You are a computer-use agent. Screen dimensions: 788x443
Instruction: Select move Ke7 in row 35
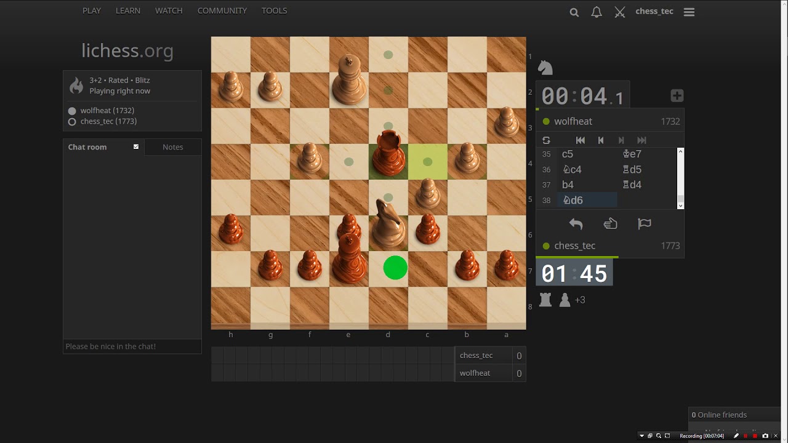646,154
